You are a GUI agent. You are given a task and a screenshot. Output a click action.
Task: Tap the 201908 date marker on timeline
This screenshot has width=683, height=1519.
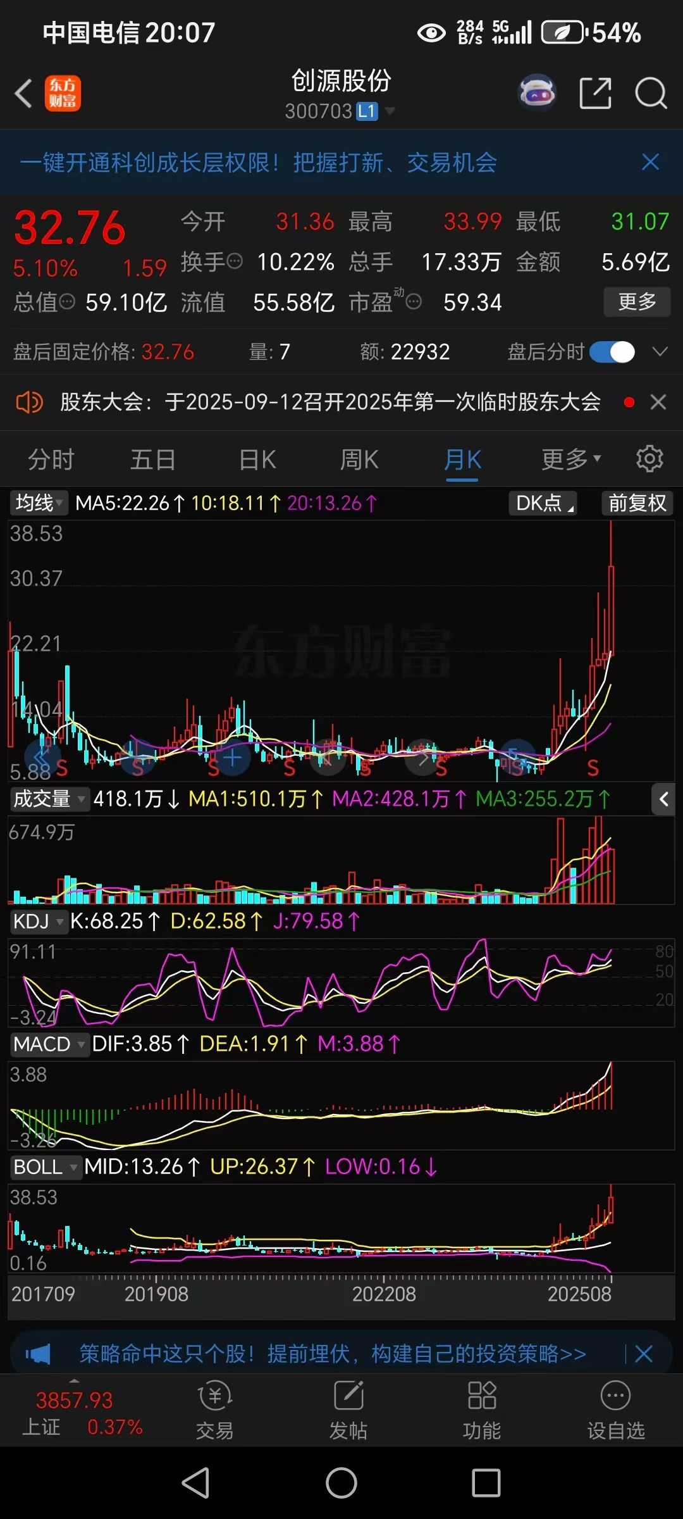[156, 1294]
